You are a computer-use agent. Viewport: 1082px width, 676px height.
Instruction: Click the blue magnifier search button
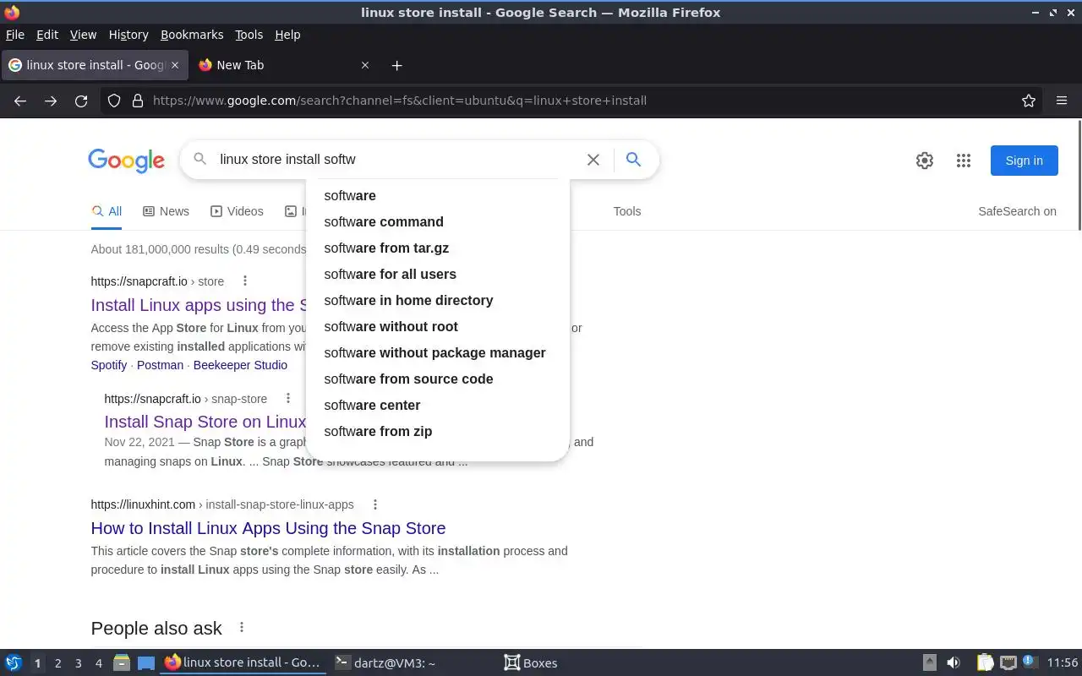pyautogui.click(x=633, y=159)
